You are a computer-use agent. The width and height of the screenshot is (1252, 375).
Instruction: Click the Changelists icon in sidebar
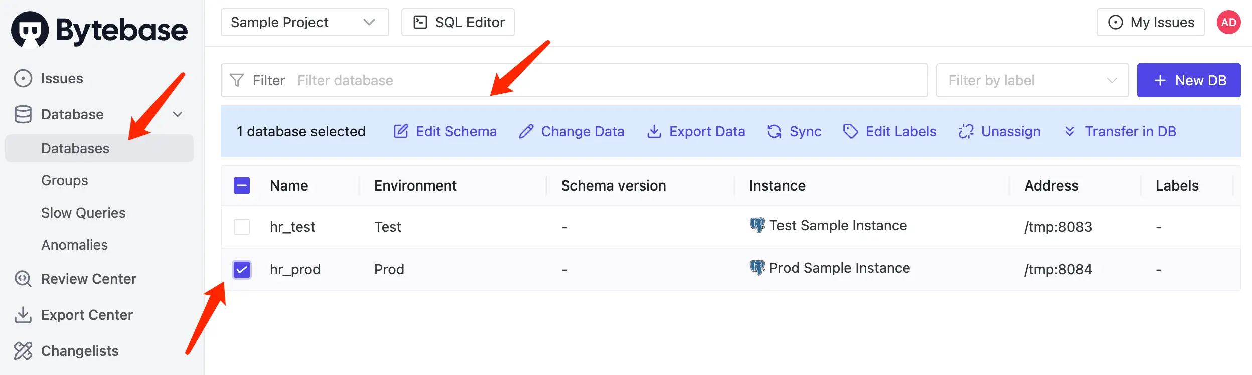pos(23,351)
